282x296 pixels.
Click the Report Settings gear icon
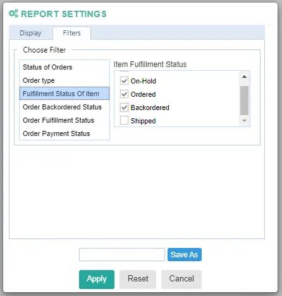pyautogui.click(x=13, y=14)
